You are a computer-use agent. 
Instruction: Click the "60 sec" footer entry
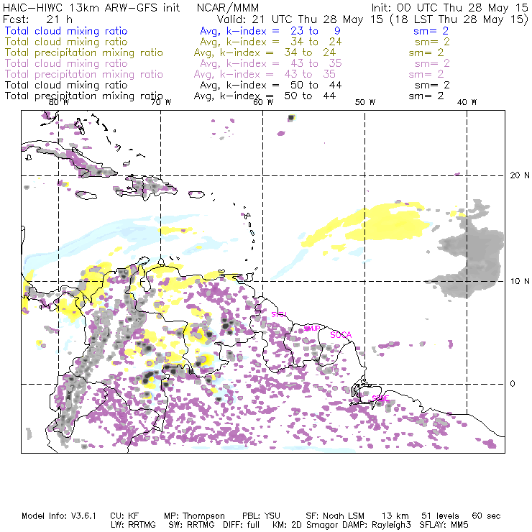pos(486,516)
